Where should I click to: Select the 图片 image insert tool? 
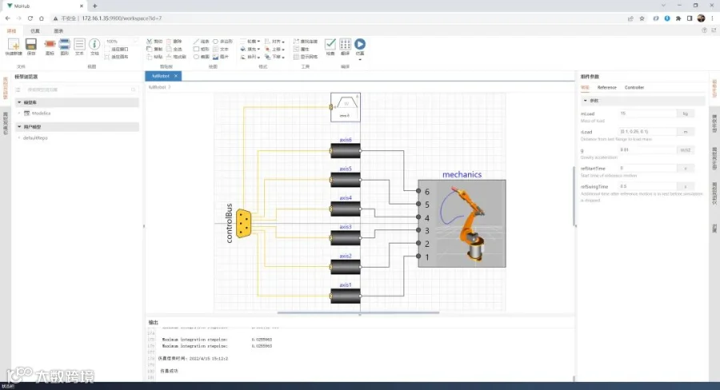221,57
